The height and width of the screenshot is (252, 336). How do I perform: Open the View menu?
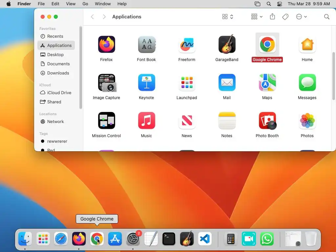(71, 4)
